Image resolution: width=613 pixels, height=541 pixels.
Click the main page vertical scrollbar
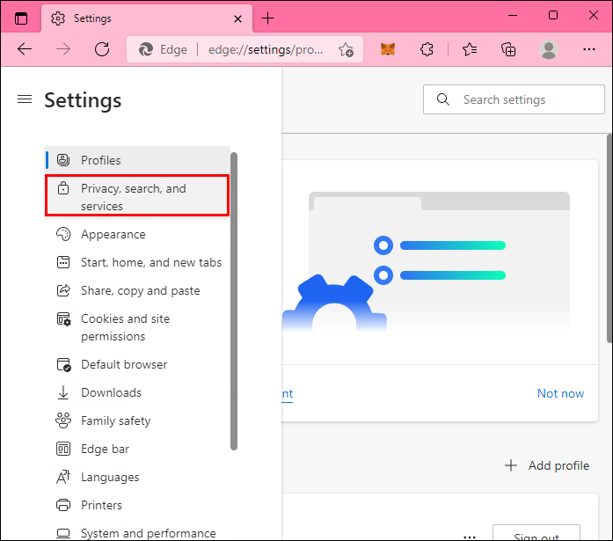[x=609, y=238]
